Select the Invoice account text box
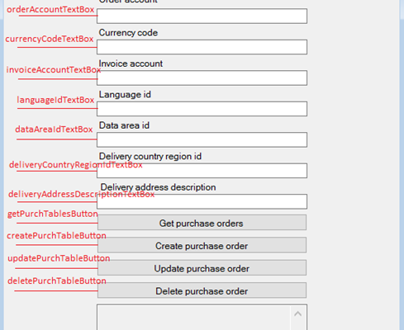404x330 pixels. pos(202,78)
